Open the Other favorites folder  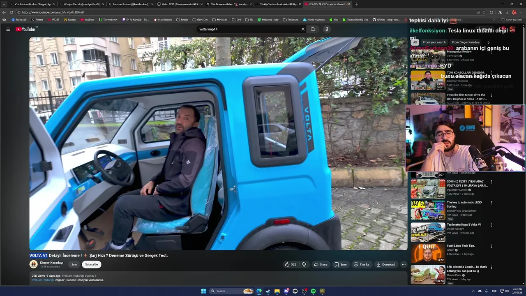(x=512, y=20)
